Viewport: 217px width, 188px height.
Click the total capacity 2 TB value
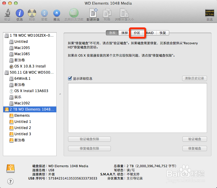coord(152,166)
